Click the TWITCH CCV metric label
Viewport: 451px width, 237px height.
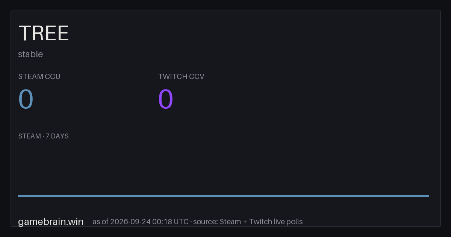(181, 76)
